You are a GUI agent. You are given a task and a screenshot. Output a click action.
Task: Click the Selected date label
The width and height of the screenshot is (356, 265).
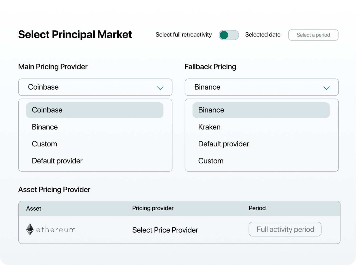tap(263, 35)
